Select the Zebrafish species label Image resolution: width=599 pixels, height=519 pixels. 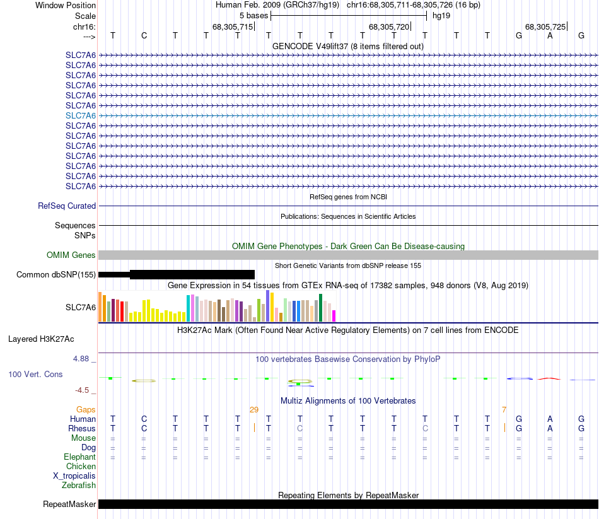[x=79, y=485]
